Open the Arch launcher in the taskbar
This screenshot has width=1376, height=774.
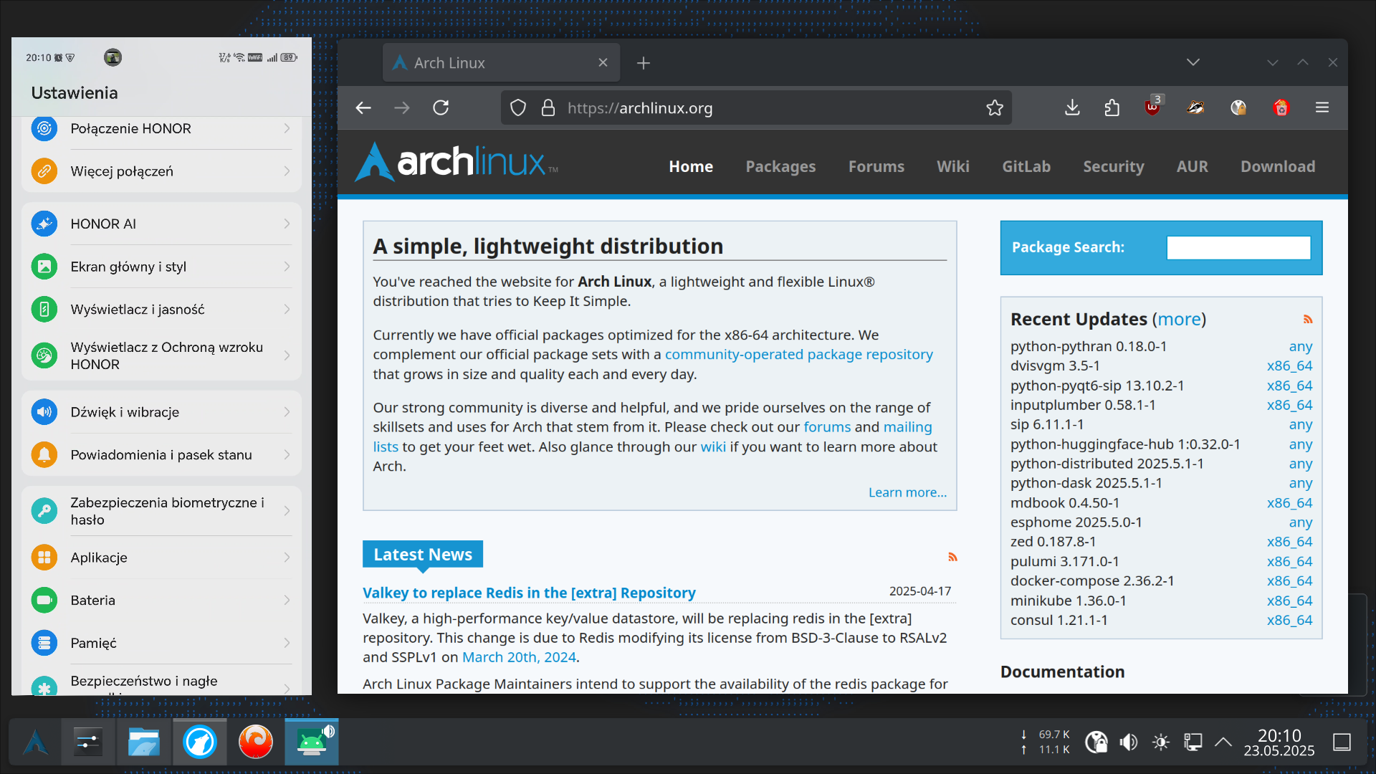(36, 742)
